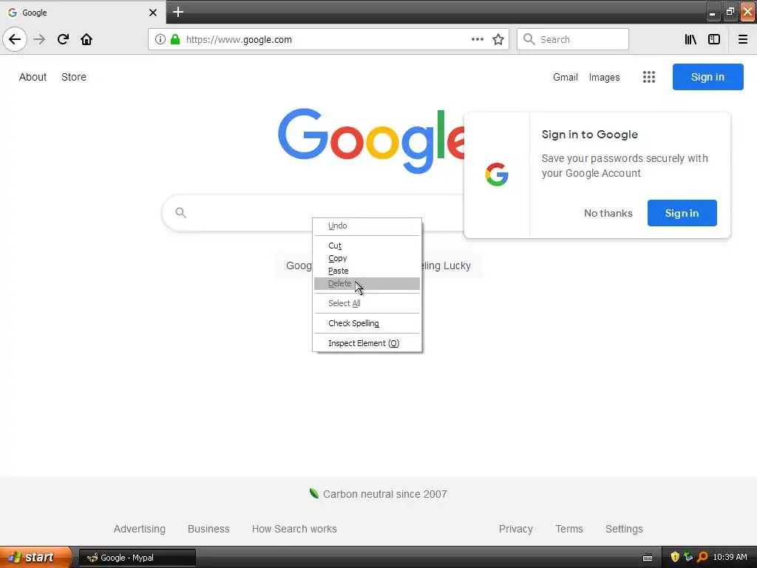Open the browser hamburger menu
The height and width of the screenshot is (568, 757).
[743, 39]
